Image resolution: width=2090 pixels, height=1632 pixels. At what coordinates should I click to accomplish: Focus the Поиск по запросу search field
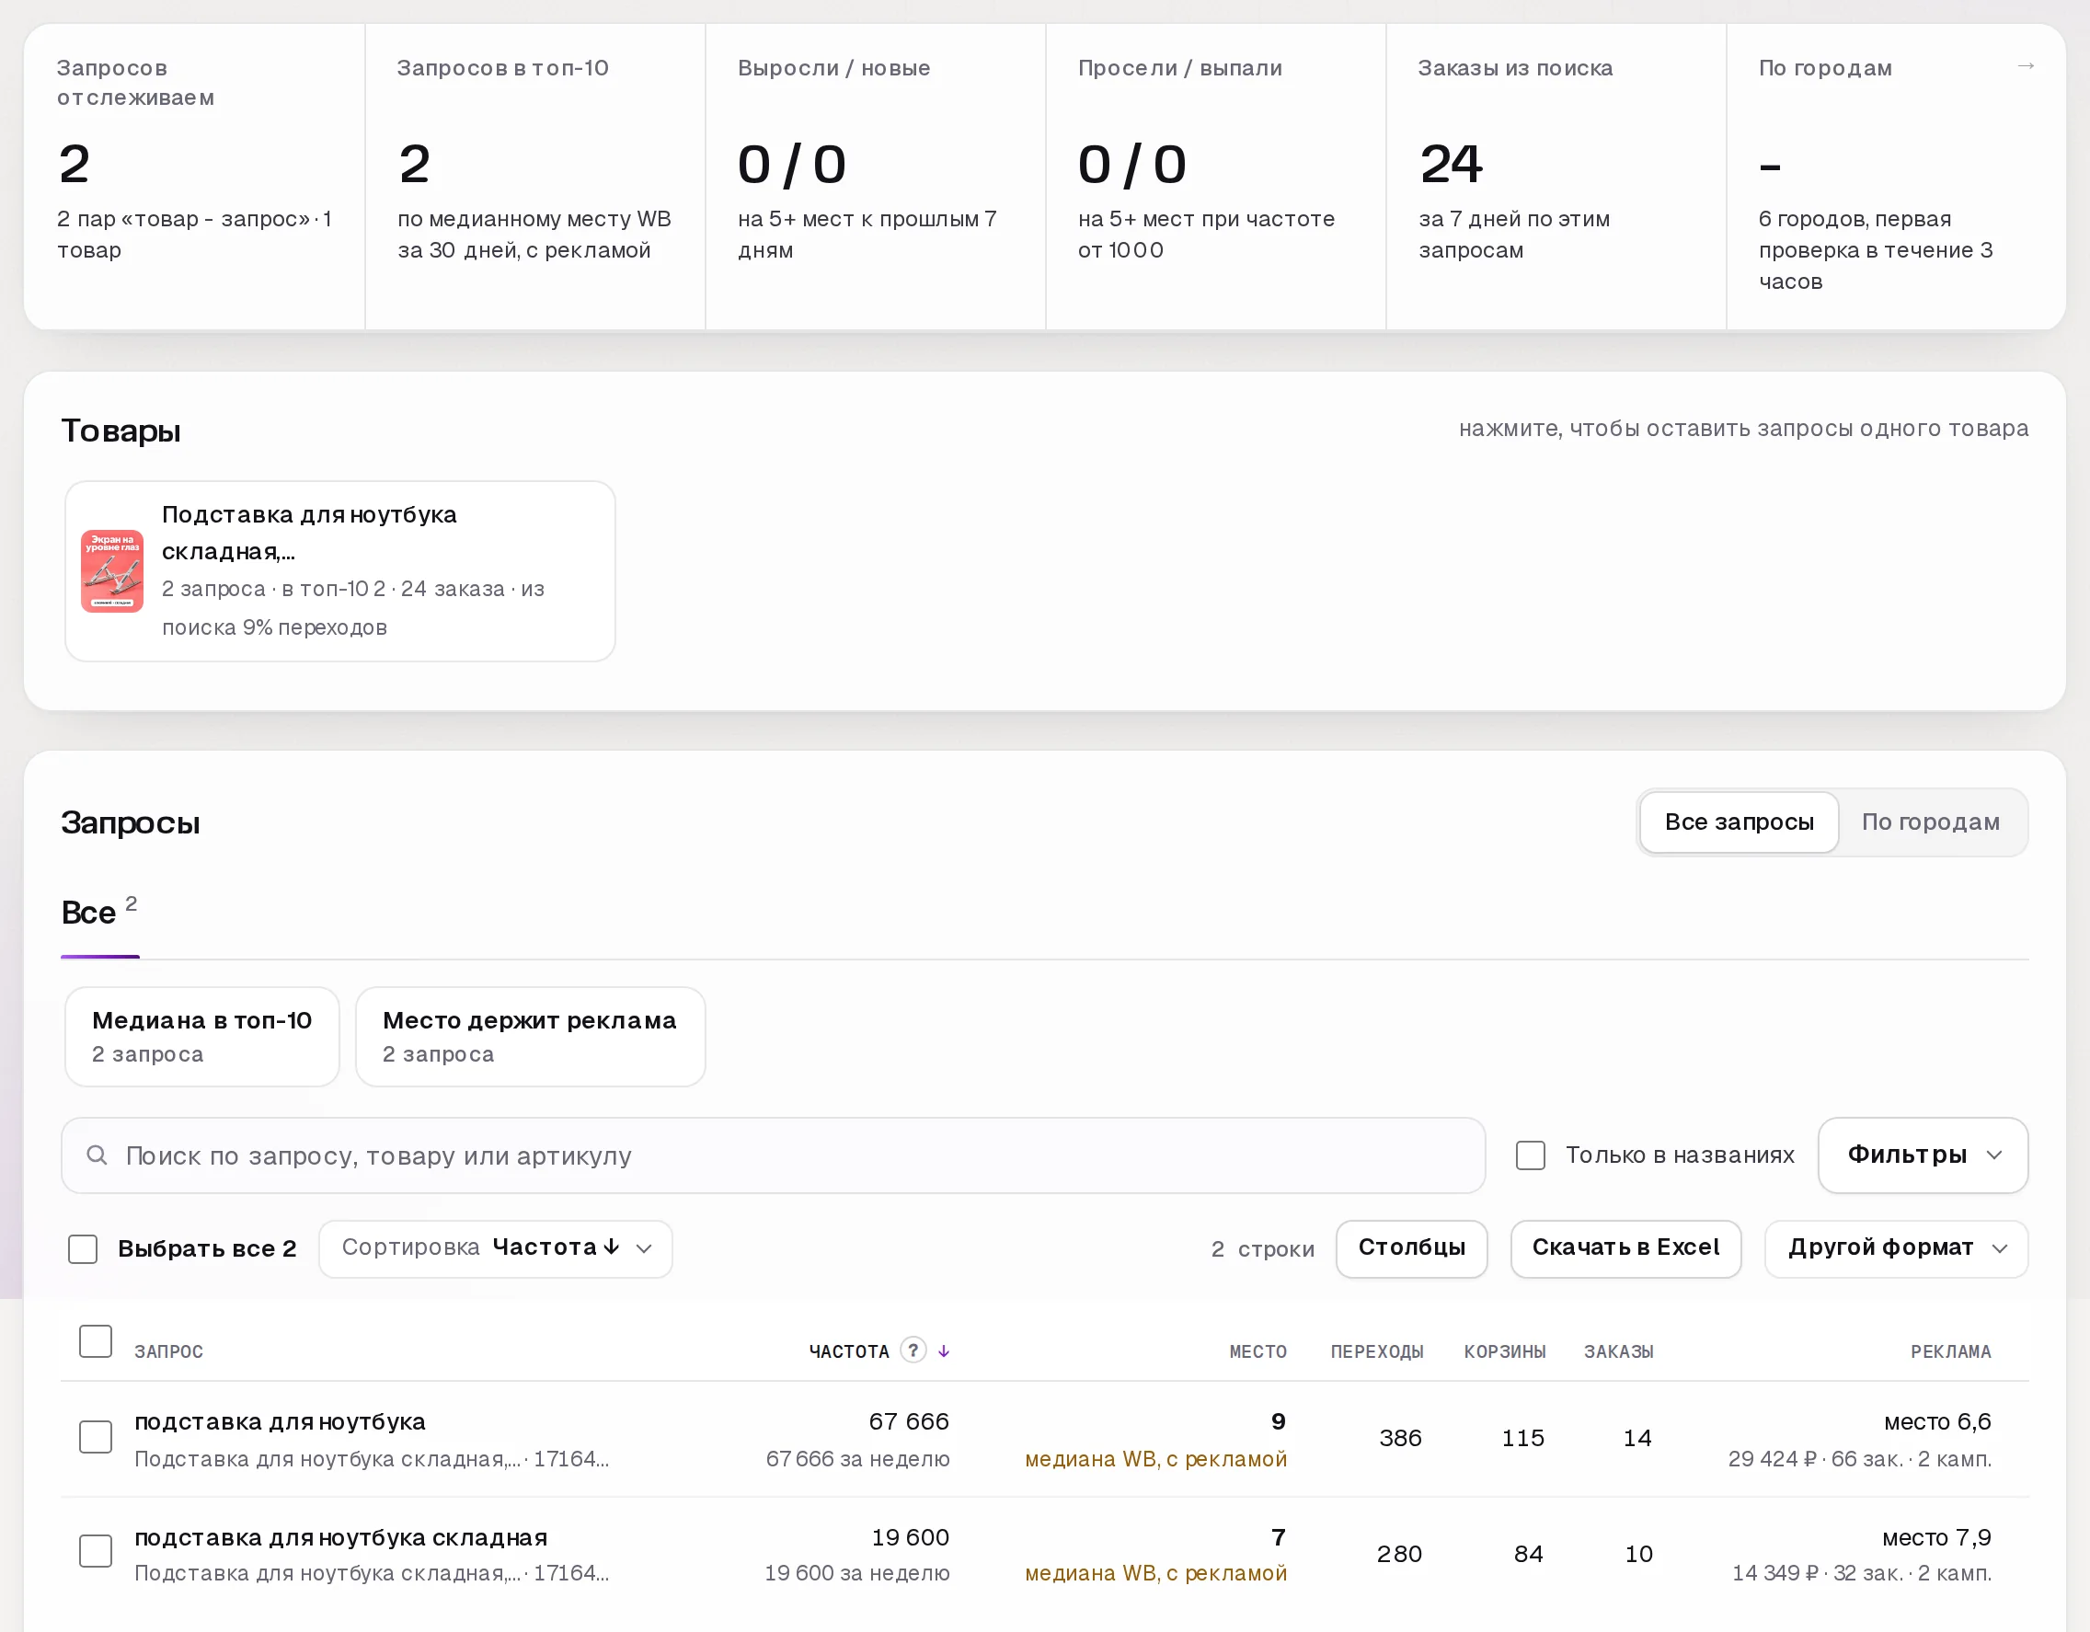pyautogui.click(x=774, y=1155)
